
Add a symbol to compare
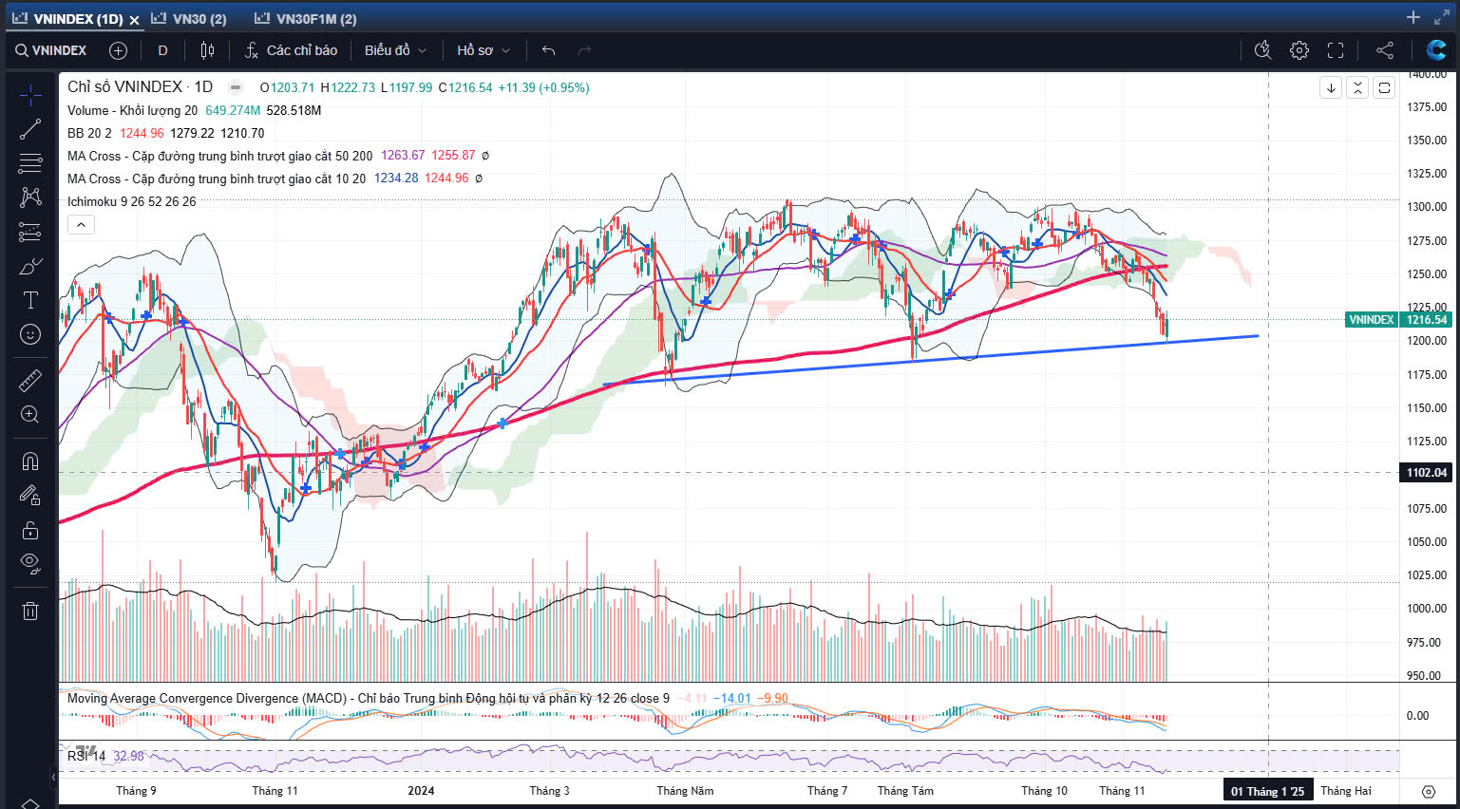coord(118,50)
